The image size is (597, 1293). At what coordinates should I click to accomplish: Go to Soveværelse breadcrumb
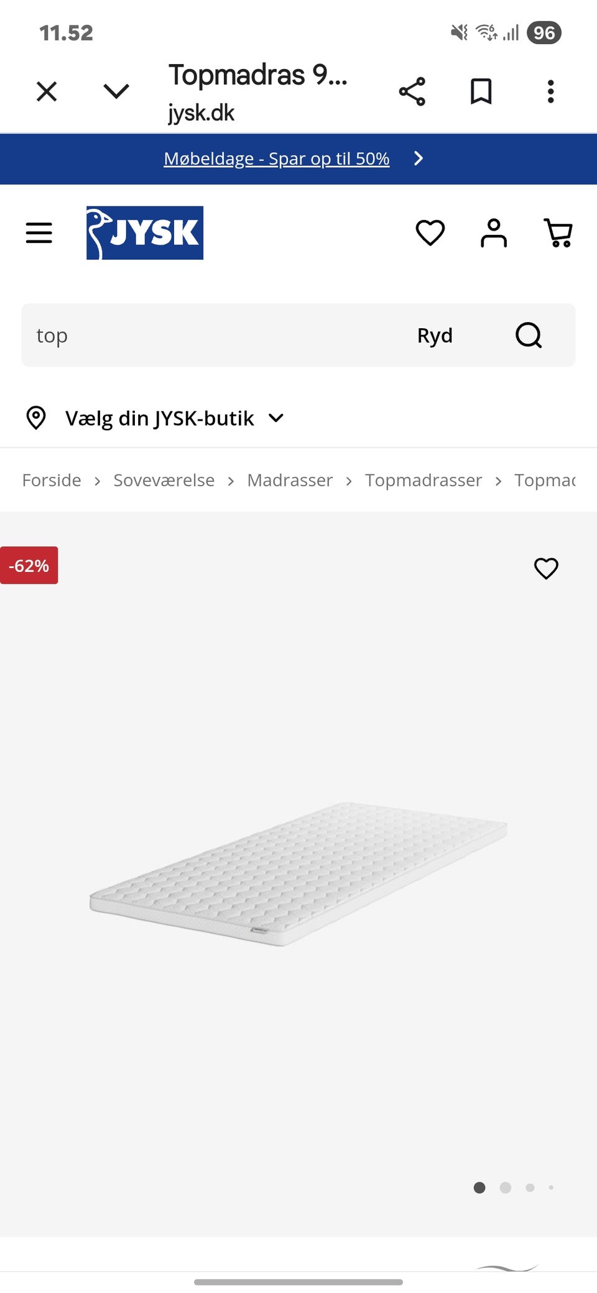click(164, 481)
